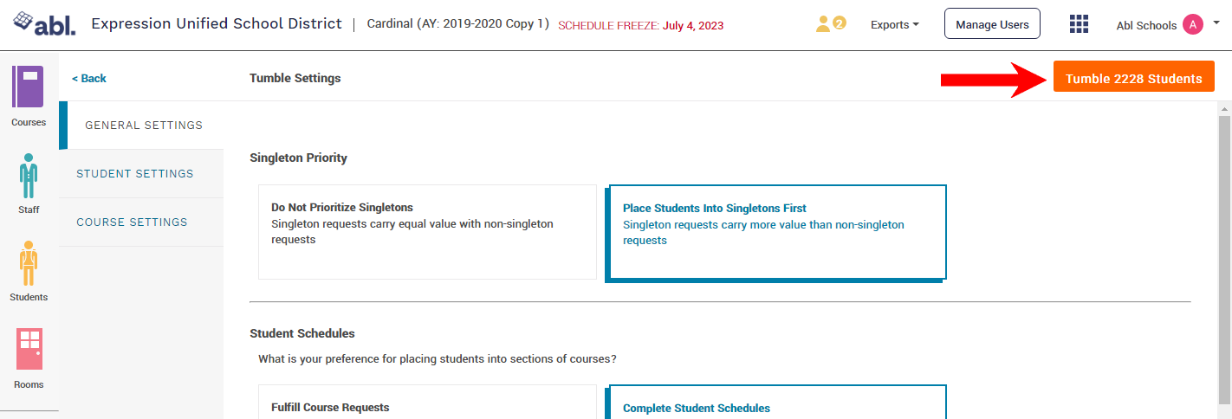The image size is (1232, 419).
Task: Open the Rooms door icon
Action: (29, 349)
